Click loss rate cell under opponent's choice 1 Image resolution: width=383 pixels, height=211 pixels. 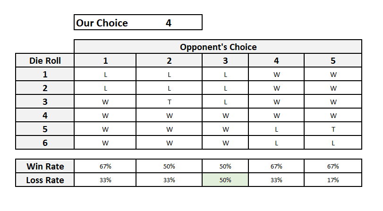pos(105,180)
